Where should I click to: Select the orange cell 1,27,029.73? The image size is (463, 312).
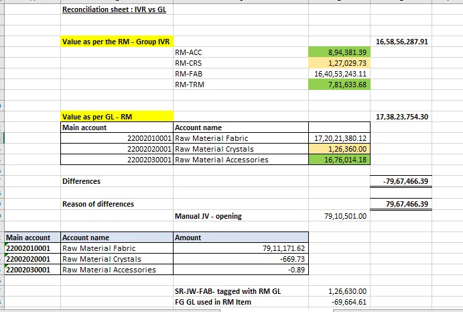coord(339,63)
